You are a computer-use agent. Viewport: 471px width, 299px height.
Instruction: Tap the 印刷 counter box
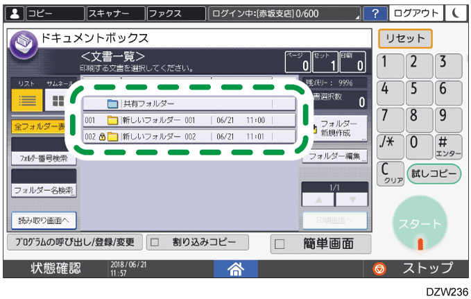[x=352, y=62]
